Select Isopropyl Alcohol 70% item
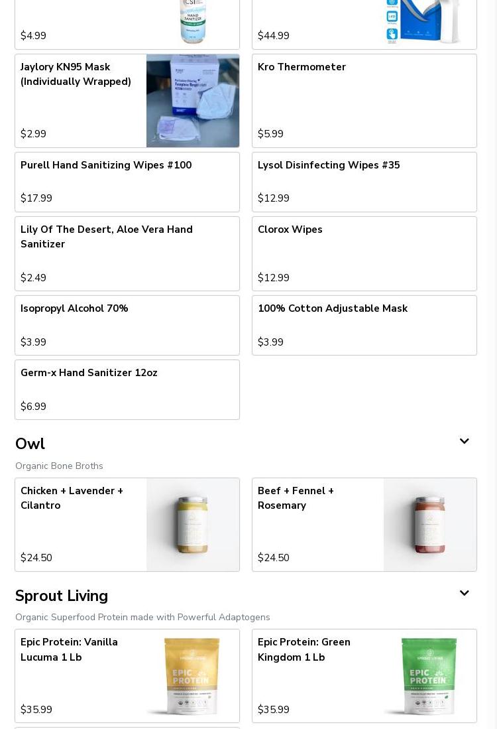 127,325
